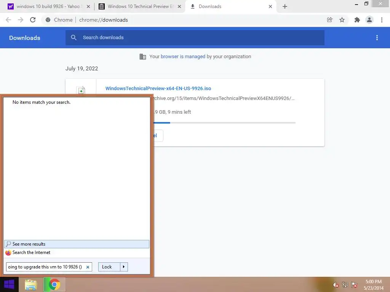Click the browser forward arrow

21,20
